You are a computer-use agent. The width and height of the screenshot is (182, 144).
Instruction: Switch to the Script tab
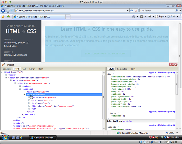(x=32, y=69)
